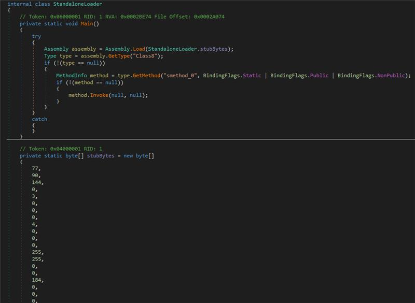Click the internal keyword
This screenshot has width=415, height=303.
(x=20, y=4)
